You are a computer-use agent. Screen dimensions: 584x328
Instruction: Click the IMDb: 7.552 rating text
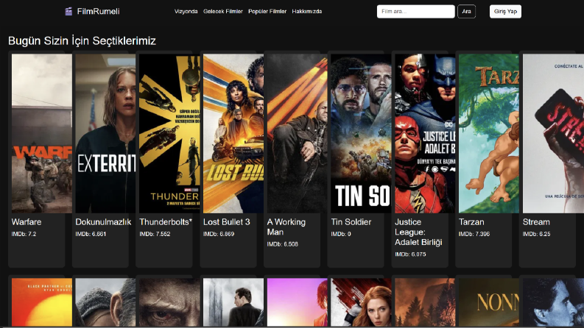click(155, 234)
